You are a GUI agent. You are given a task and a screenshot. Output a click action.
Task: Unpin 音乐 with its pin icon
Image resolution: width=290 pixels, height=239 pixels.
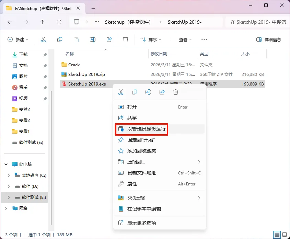pos(45,88)
